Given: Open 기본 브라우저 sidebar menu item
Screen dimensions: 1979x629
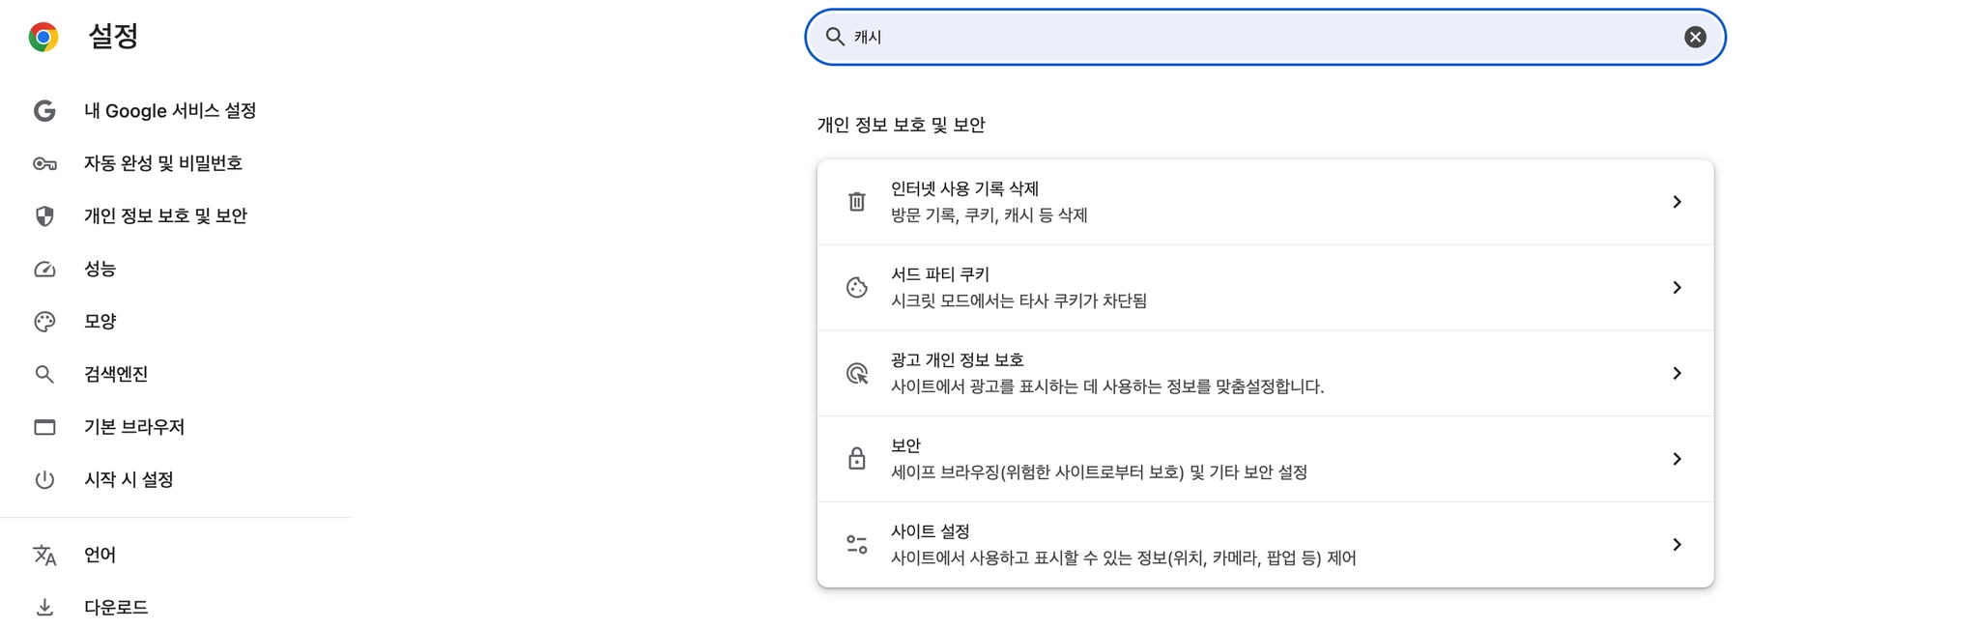Looking at the screenshot, I should click(x=133, y=427).
